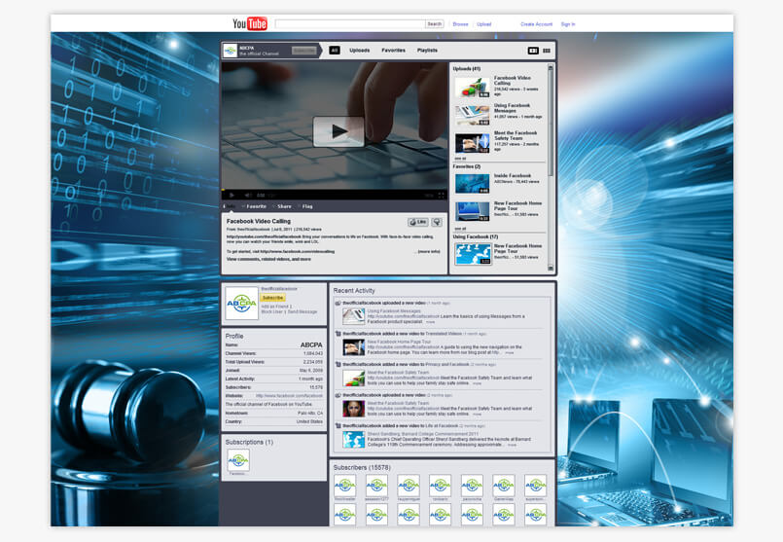Viewport: 783px width, 542px height.
Task: Click the Search button
Action: click(x=435, y=24)
